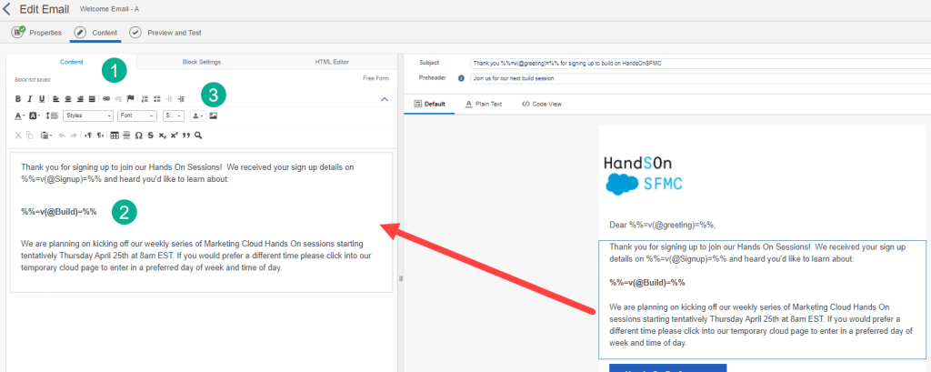
Task: Toggle subscript formatting
Action: pyautogui.click(x=162, y=136)
